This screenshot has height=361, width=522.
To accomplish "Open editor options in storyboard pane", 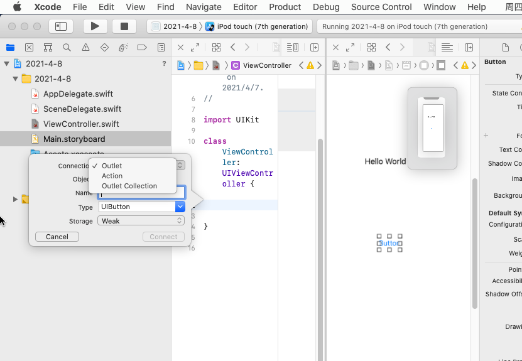I will [447, 48].
